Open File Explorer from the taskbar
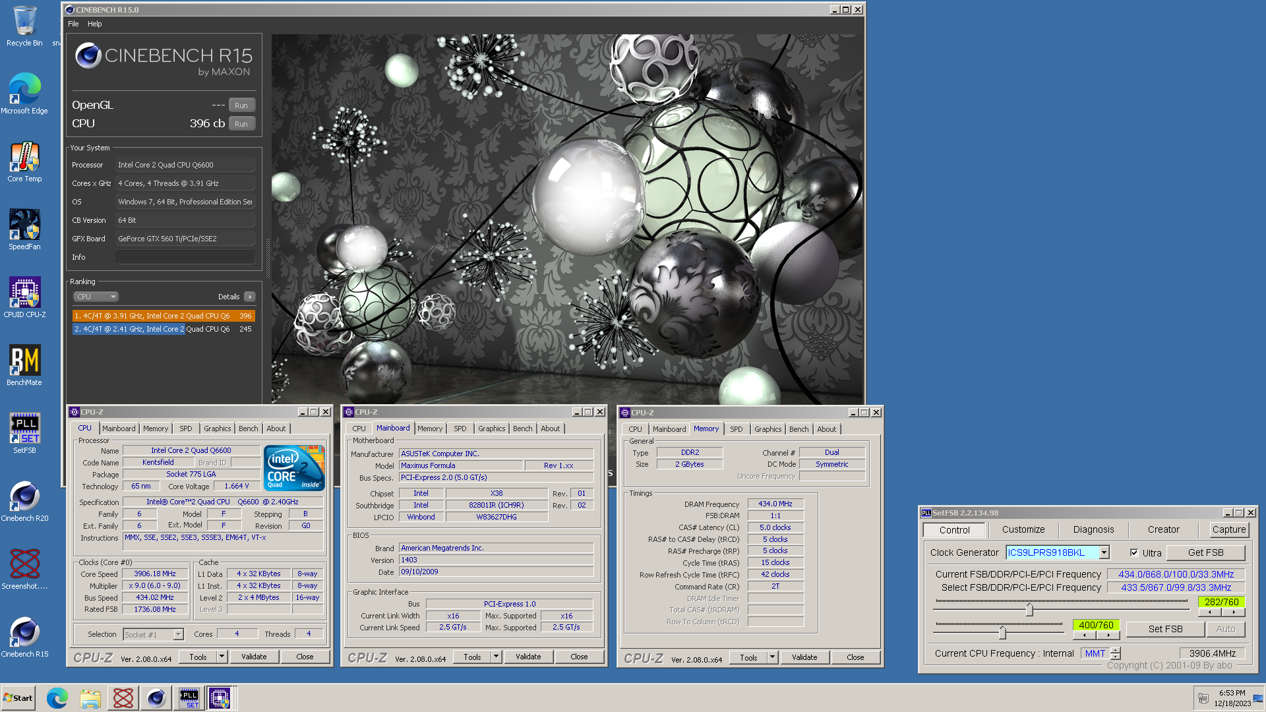The width and height of the screenshot is (1266, 712). coord(90,698)
